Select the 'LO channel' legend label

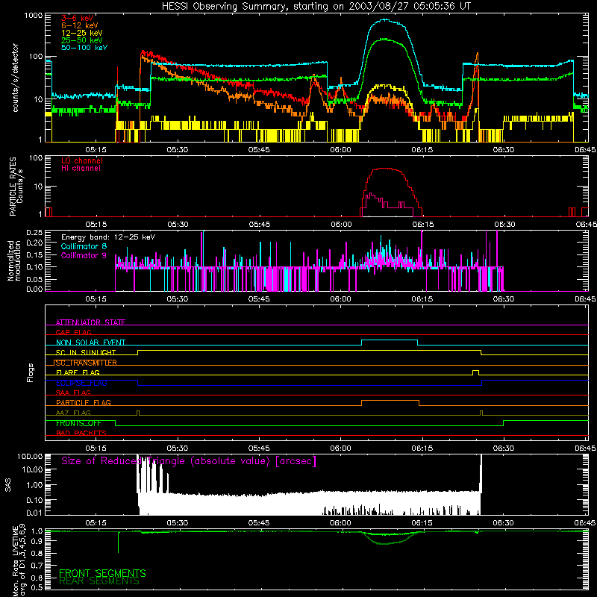82,160
